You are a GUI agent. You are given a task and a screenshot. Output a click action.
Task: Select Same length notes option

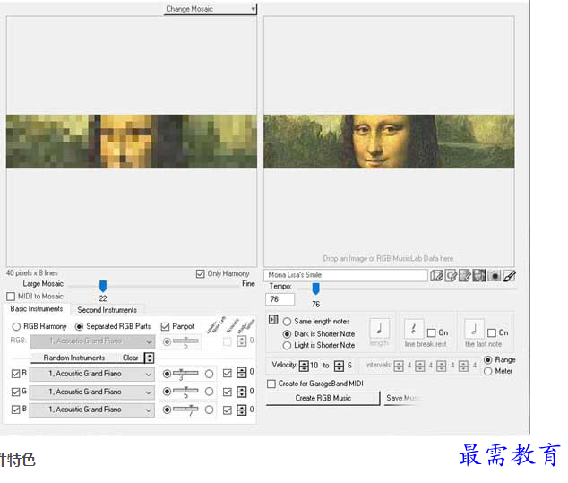[287, 322]
